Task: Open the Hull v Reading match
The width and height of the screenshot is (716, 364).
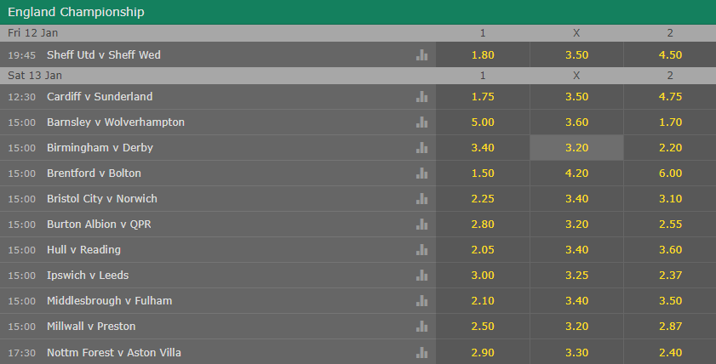Action: click(x=84, y=250)
